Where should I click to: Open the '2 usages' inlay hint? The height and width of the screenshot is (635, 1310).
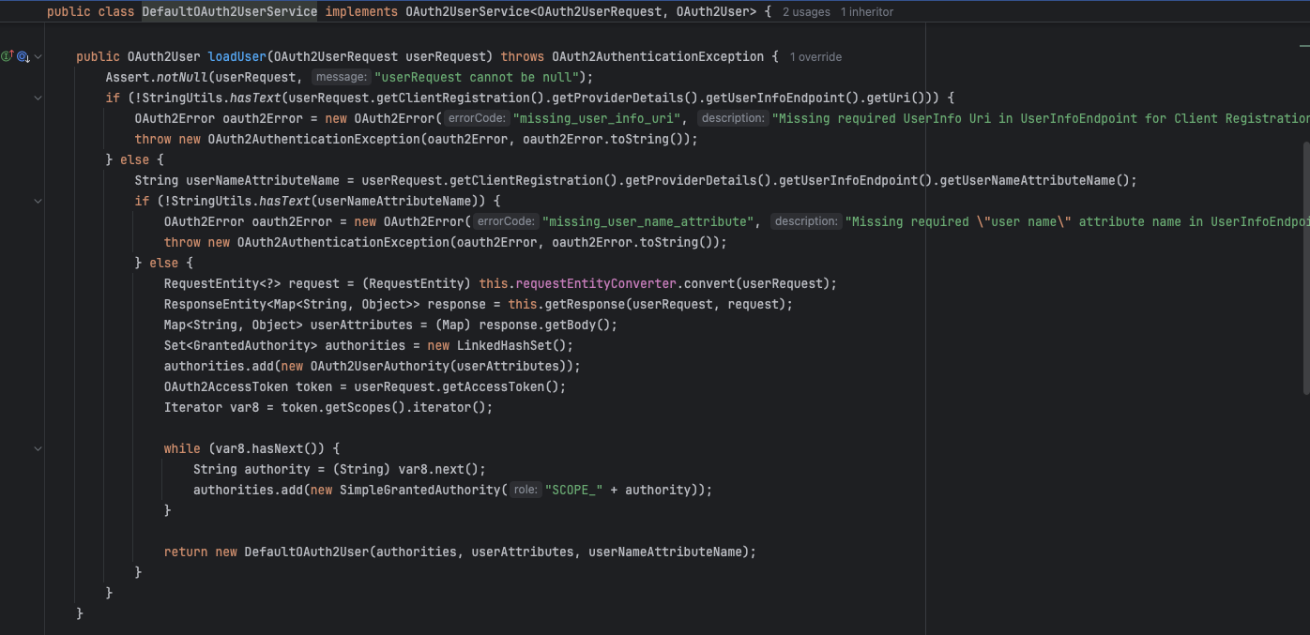coord(806,12)
